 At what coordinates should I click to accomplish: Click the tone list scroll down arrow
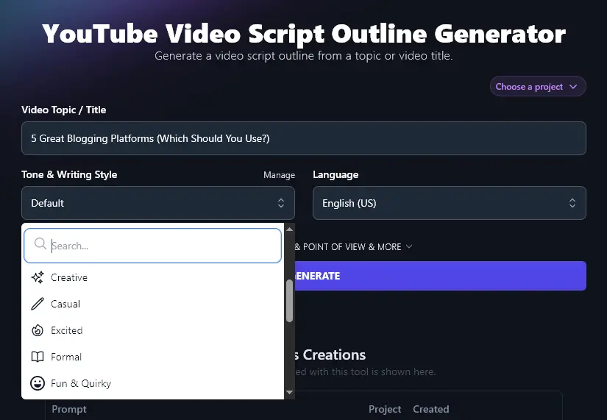(289, 392)
